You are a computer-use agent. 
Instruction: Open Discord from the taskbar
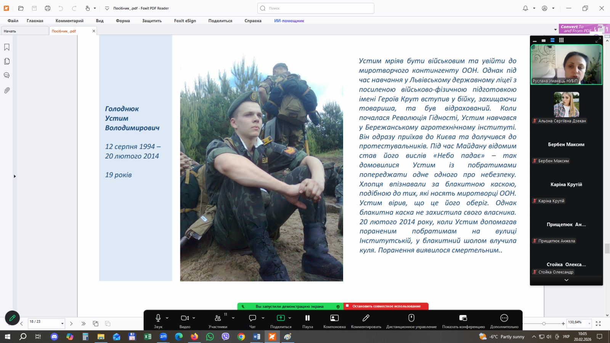tap(54, 337)
